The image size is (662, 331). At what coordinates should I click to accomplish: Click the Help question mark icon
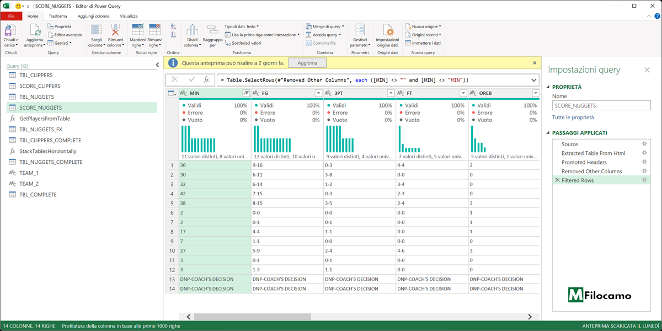(x=657, y=17)
